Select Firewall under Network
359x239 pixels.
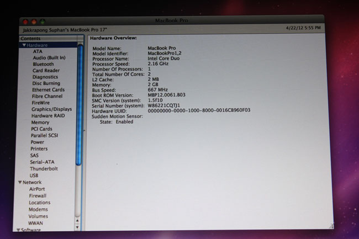point(38,195)
